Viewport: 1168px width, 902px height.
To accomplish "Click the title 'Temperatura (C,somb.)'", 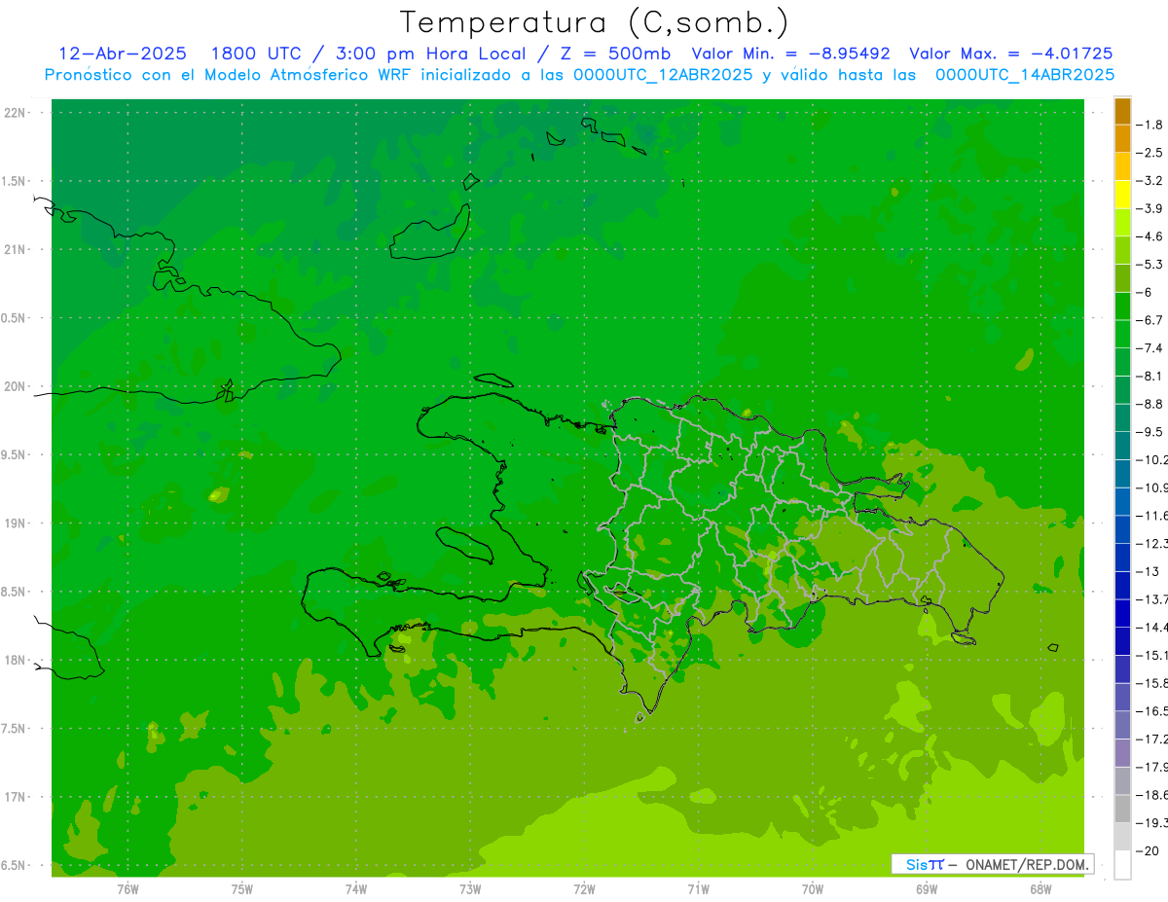I will [x=595, y=22].
